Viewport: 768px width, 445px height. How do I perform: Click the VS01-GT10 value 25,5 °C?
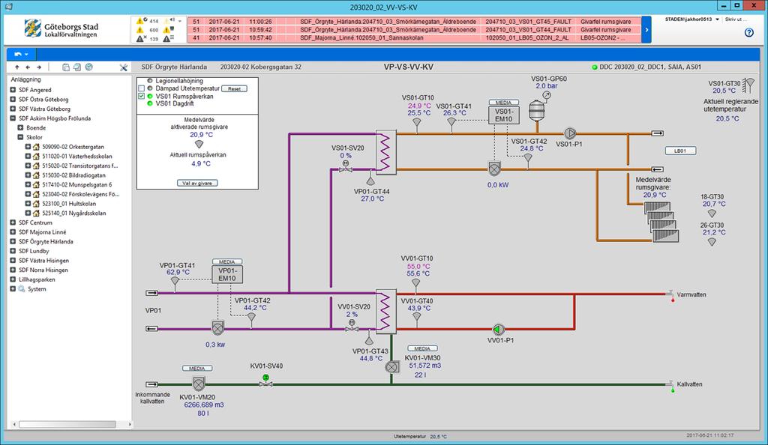point(419,113)
